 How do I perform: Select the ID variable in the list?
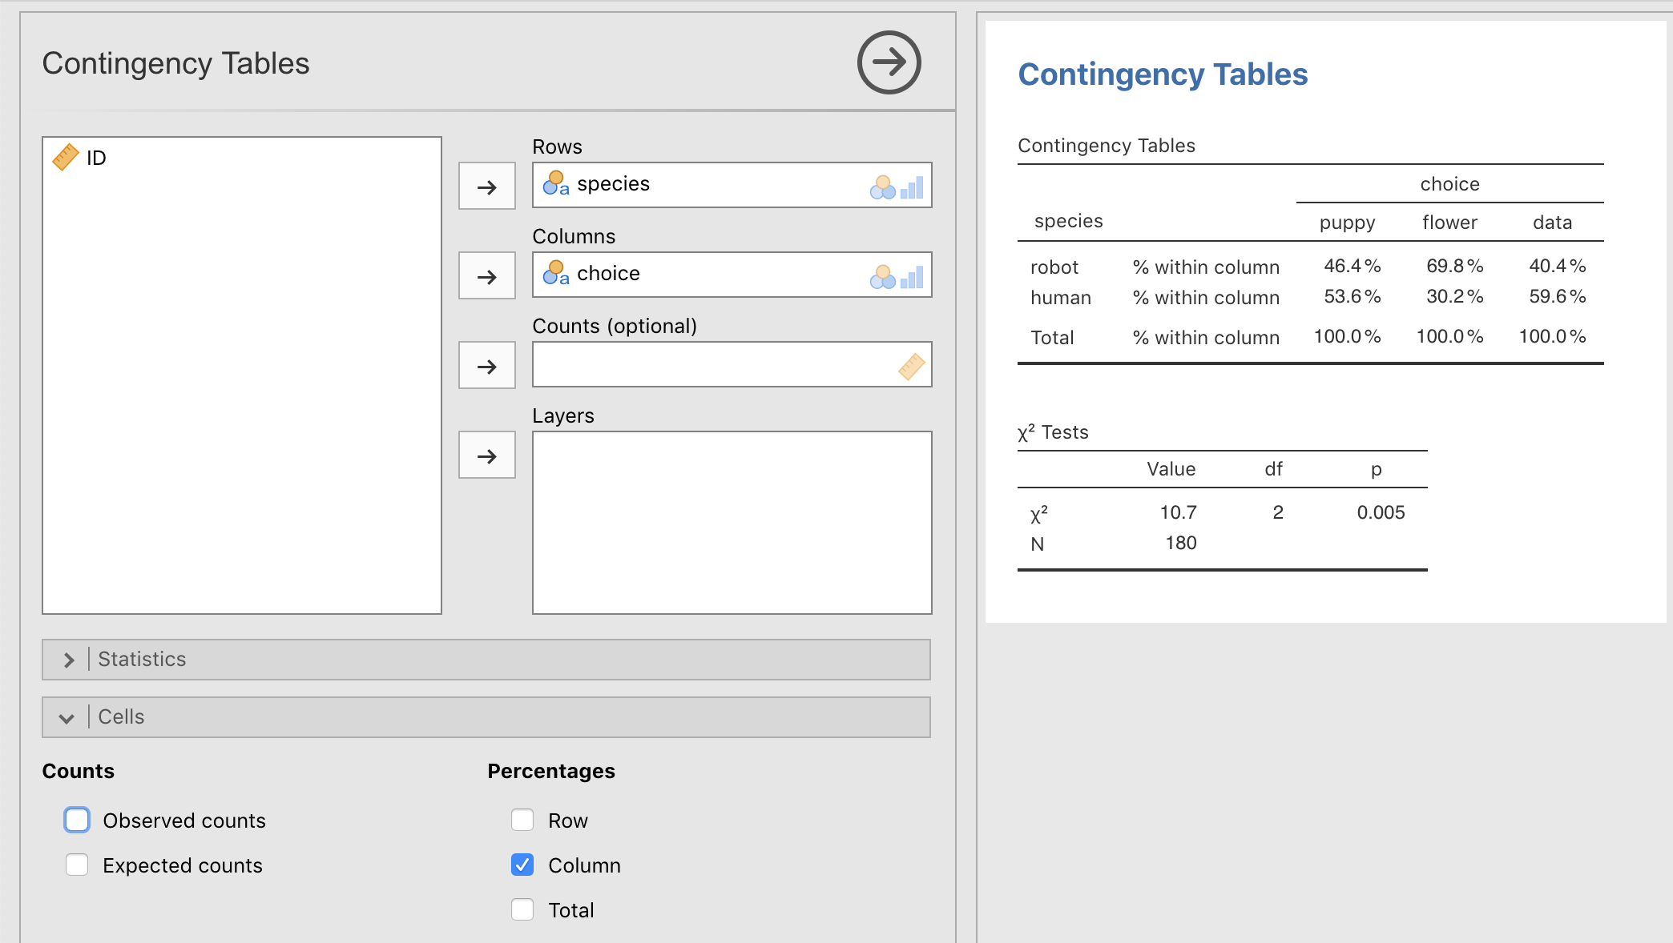(x=96, y=158)
